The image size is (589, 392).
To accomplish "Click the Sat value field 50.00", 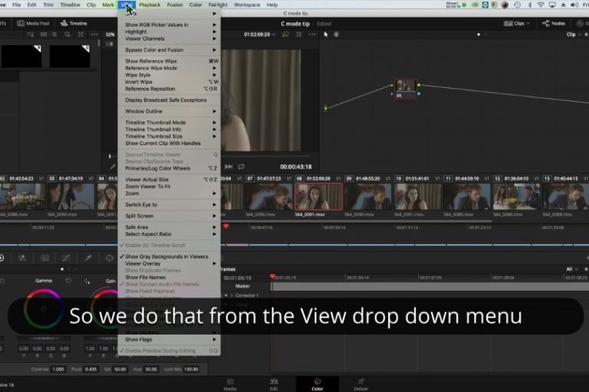I will coord(120,369).
